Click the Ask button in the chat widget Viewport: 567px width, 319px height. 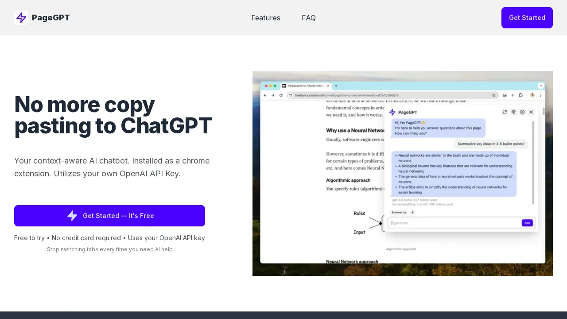pos(527,223)
